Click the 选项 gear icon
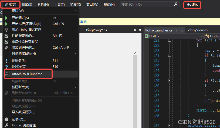The image size is (220, 128). pos(6,119)
